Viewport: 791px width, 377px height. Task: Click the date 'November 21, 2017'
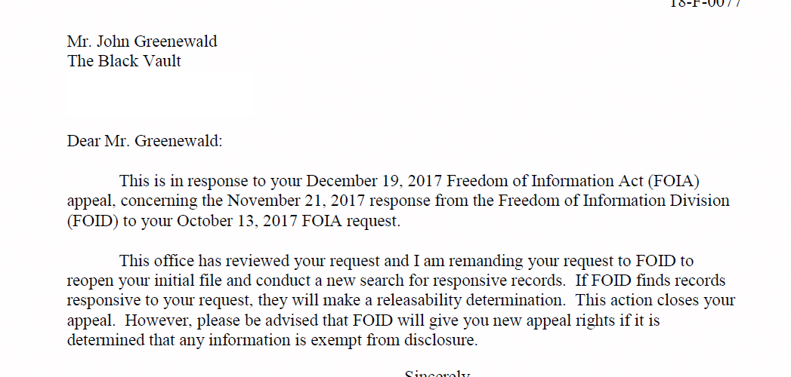click(x=298, y=201)
